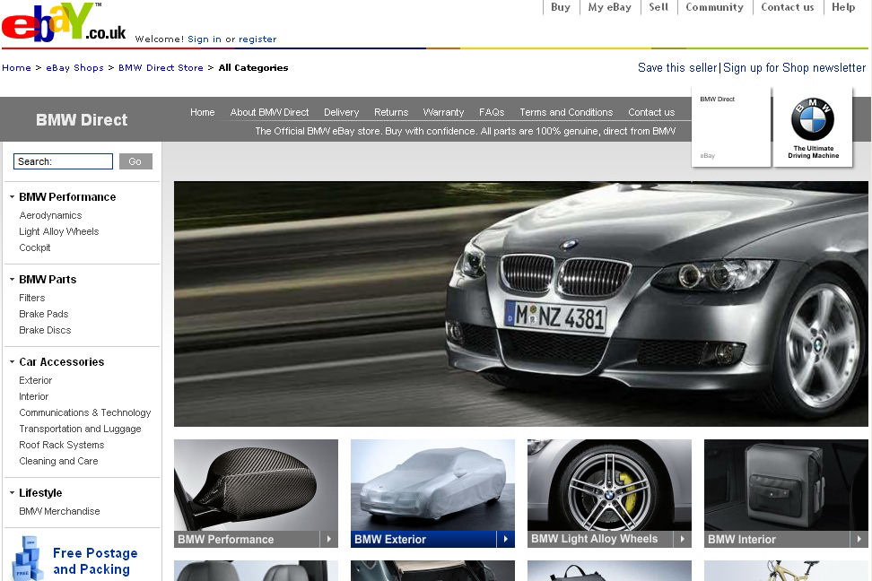
Task: Select Warranty in the shop navigation bar
Action: 443,112
